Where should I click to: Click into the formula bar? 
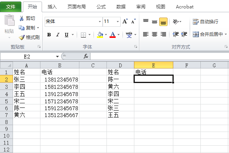coord(160,56)
